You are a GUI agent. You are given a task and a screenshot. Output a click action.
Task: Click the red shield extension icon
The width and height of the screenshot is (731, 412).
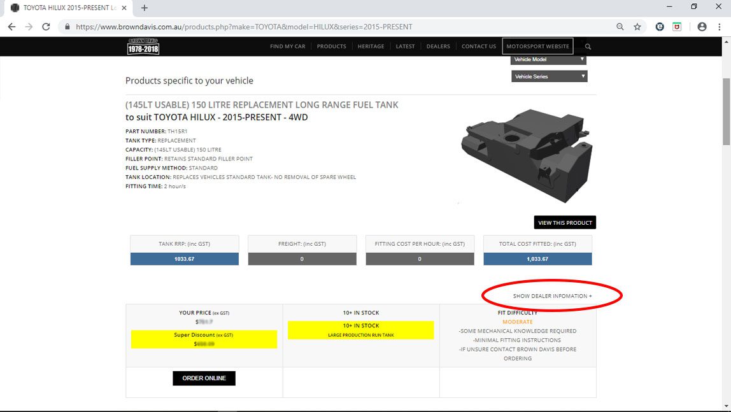[677, 27]
